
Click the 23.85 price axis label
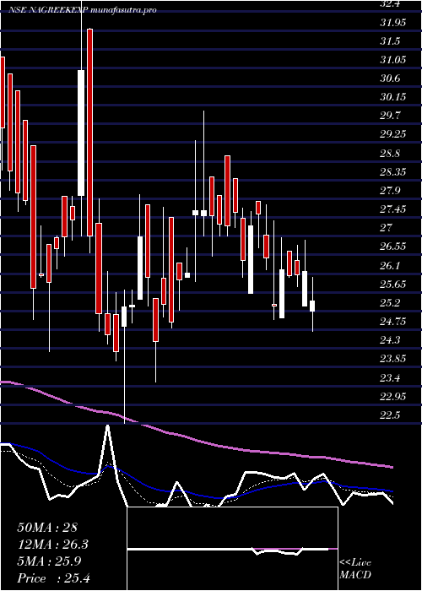click(393, 359)
